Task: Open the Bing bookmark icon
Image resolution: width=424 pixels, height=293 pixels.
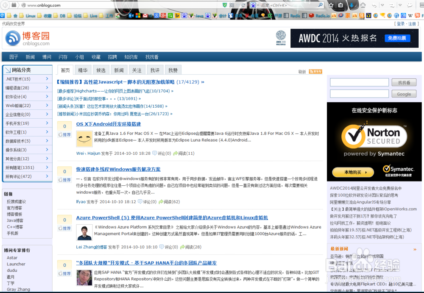Action: 177,16
